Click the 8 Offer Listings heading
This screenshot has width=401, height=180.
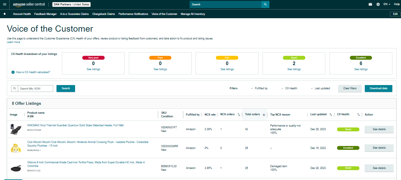[26, 104]
